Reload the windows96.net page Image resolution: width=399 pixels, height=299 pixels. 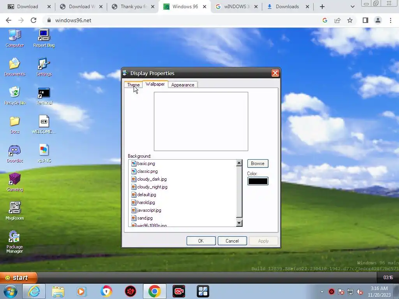click(34, 20)
